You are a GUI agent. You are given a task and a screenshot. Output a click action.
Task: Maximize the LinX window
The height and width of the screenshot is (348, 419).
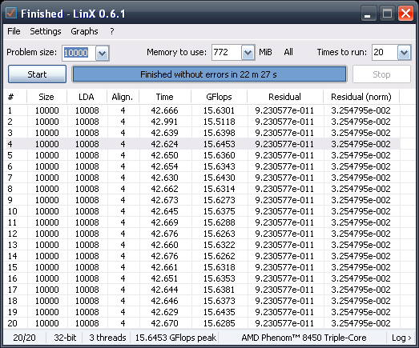pos(387,13)
